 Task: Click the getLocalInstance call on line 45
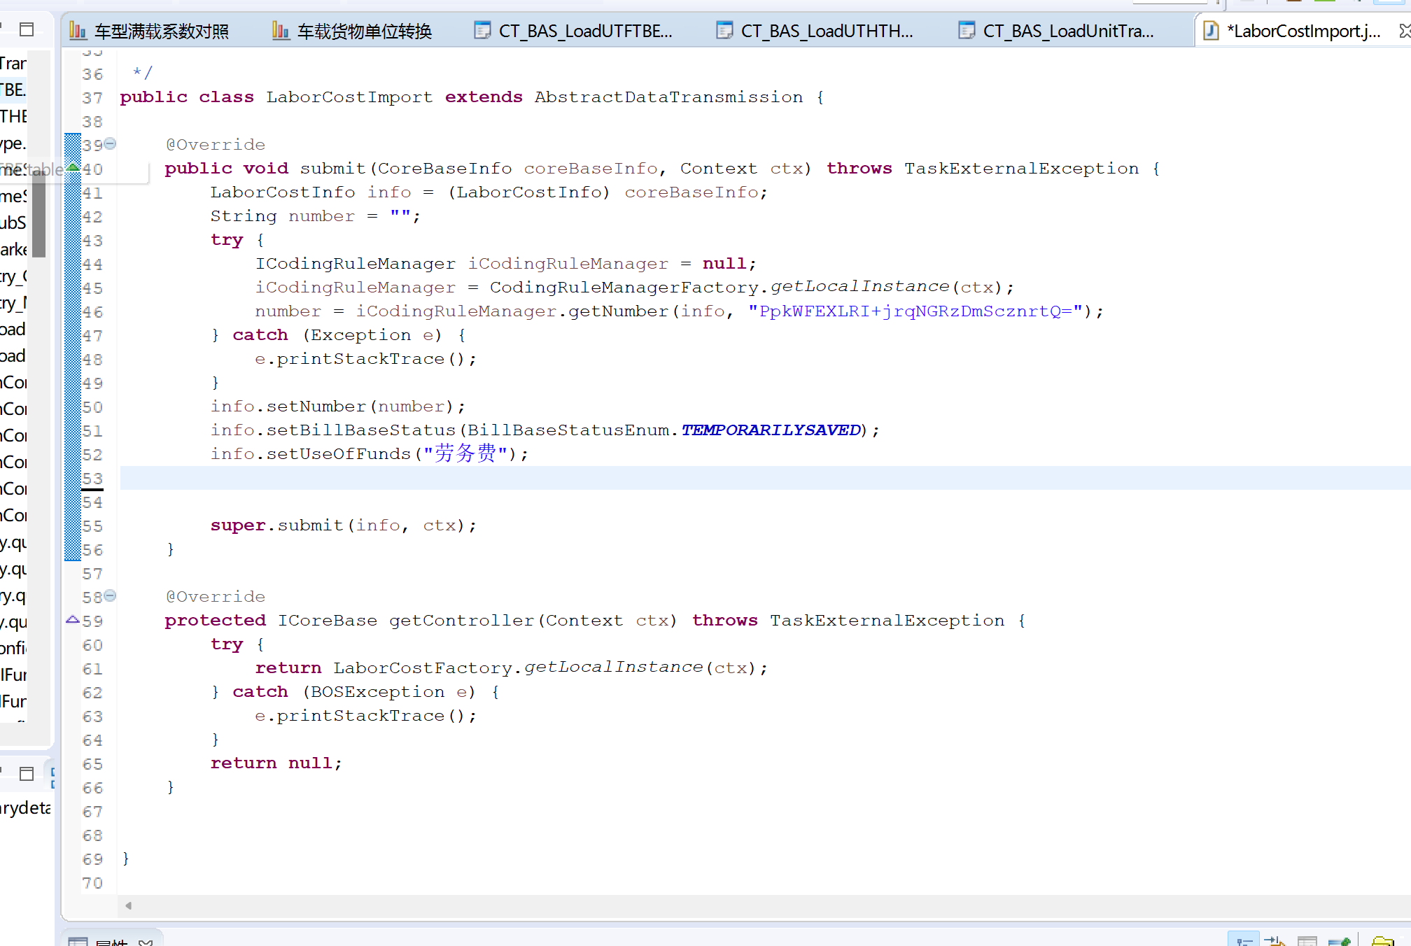pos(859,287)
